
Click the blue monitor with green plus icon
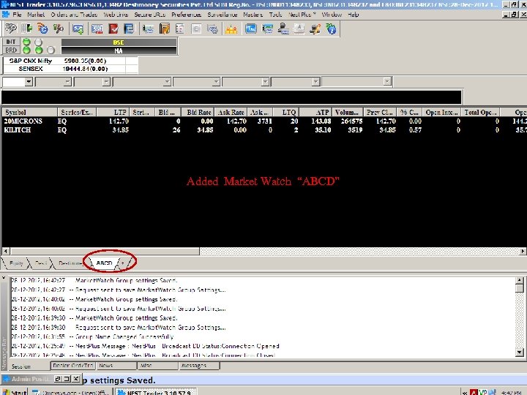tap(78, 29)
